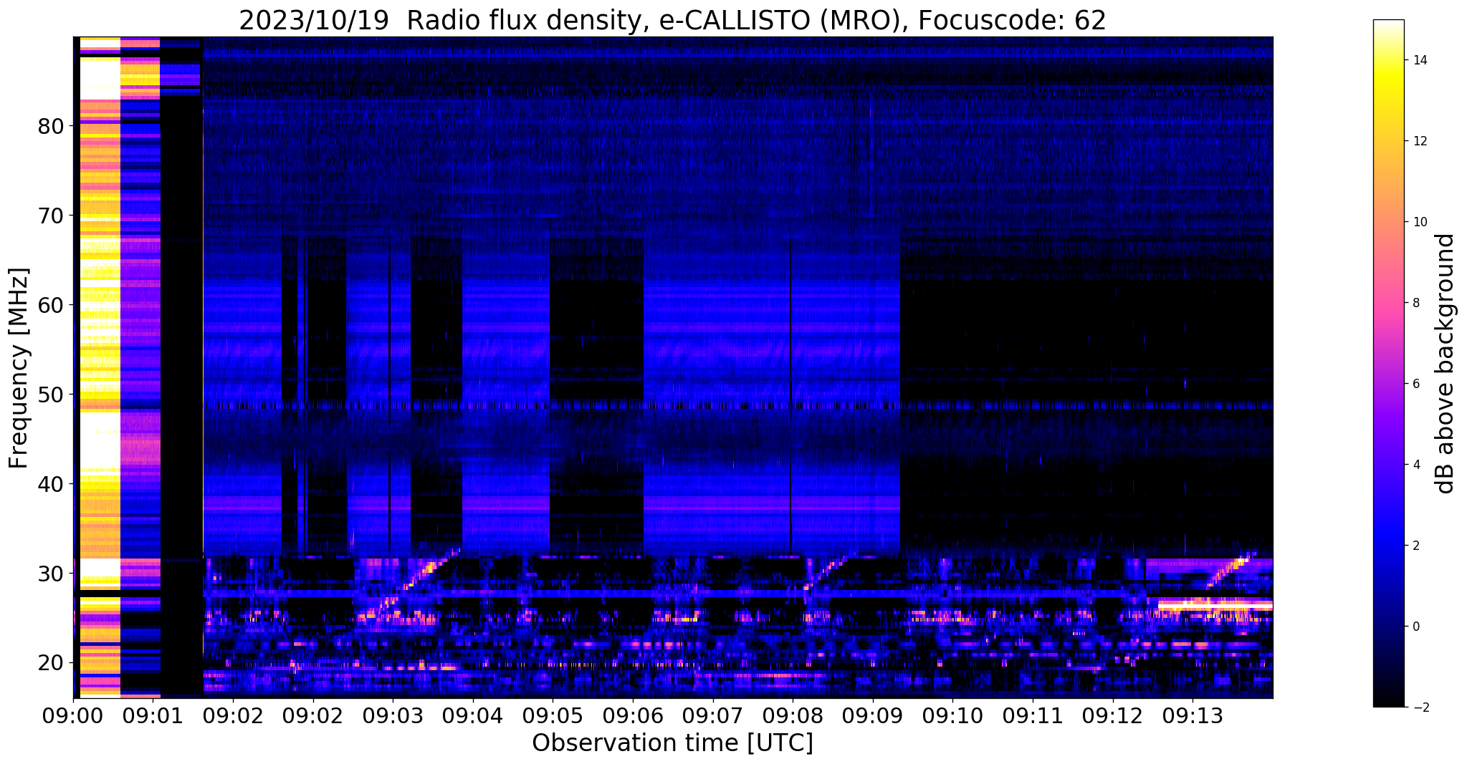Click the 50 MHz frequency tick label

click(x=51, y=395)
